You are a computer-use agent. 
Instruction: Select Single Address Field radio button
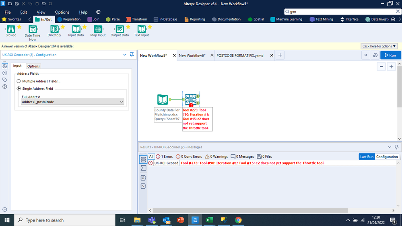19,88
